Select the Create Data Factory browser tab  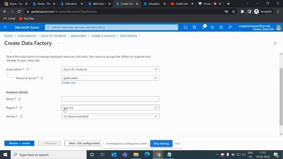point(127,4)
